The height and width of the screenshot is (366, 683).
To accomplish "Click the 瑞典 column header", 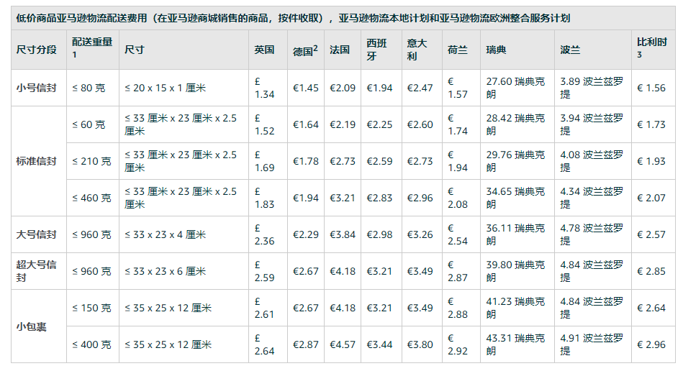I will 496,50.
